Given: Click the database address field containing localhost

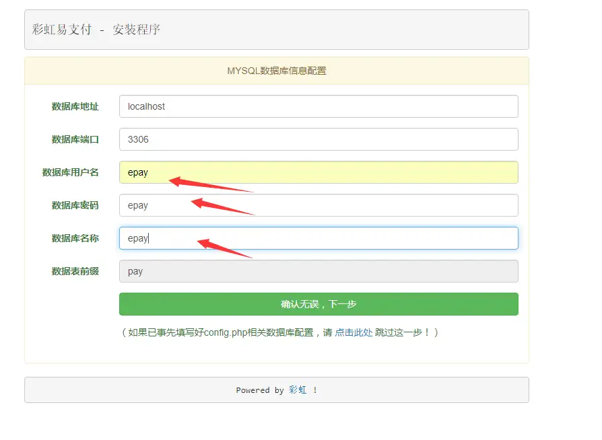Looking at the screenshot, I should (318, 106).
